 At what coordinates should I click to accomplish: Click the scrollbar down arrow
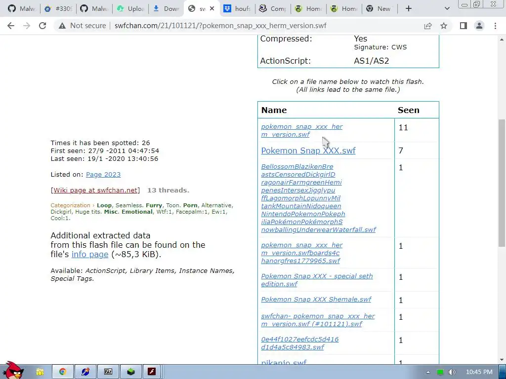point(502,360)
